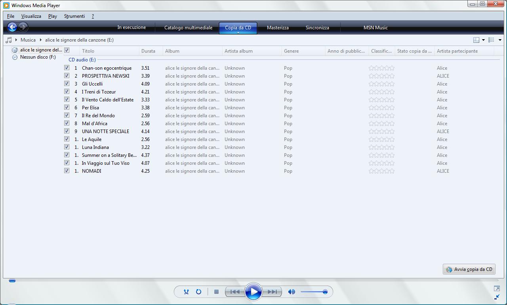Click the Windows Media Player title icon
Image resolution: width=507 pixels, height=305 pixels.
click(x=6, y=6)
